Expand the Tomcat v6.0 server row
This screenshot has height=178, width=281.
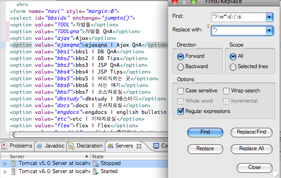click(5, 172)
